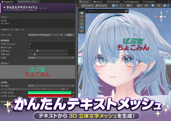This screenshot has height=121, width=171.
Task: Toggle 2D view mode
Action: point(146,6)
